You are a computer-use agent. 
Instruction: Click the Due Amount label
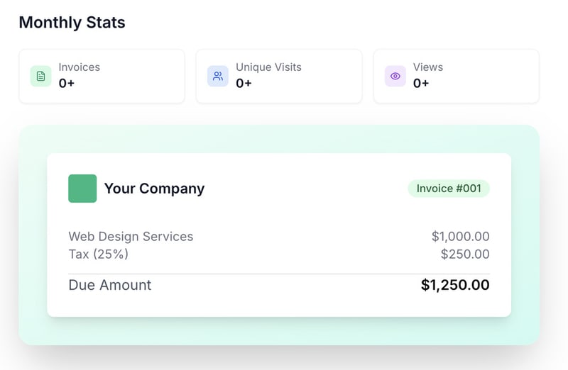(x=110, y=285)
